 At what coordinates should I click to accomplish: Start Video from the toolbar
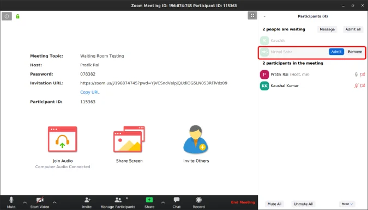click(40, 203)
